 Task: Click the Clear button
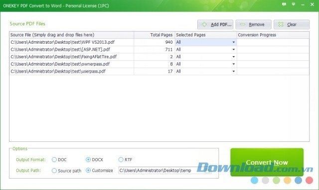pos(292,24)
